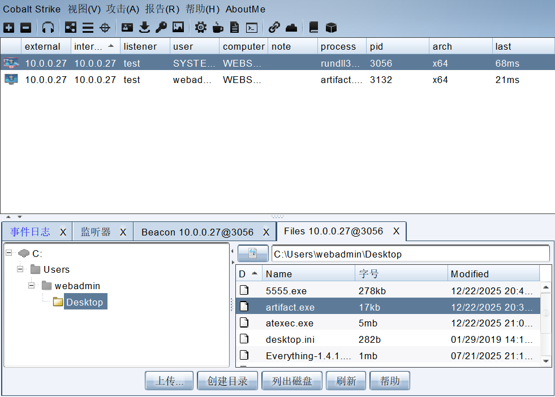This screenshot has width=555, height=397.
Task: Click the SYSTEM beacon session icon
Action: tap(11, 63)
